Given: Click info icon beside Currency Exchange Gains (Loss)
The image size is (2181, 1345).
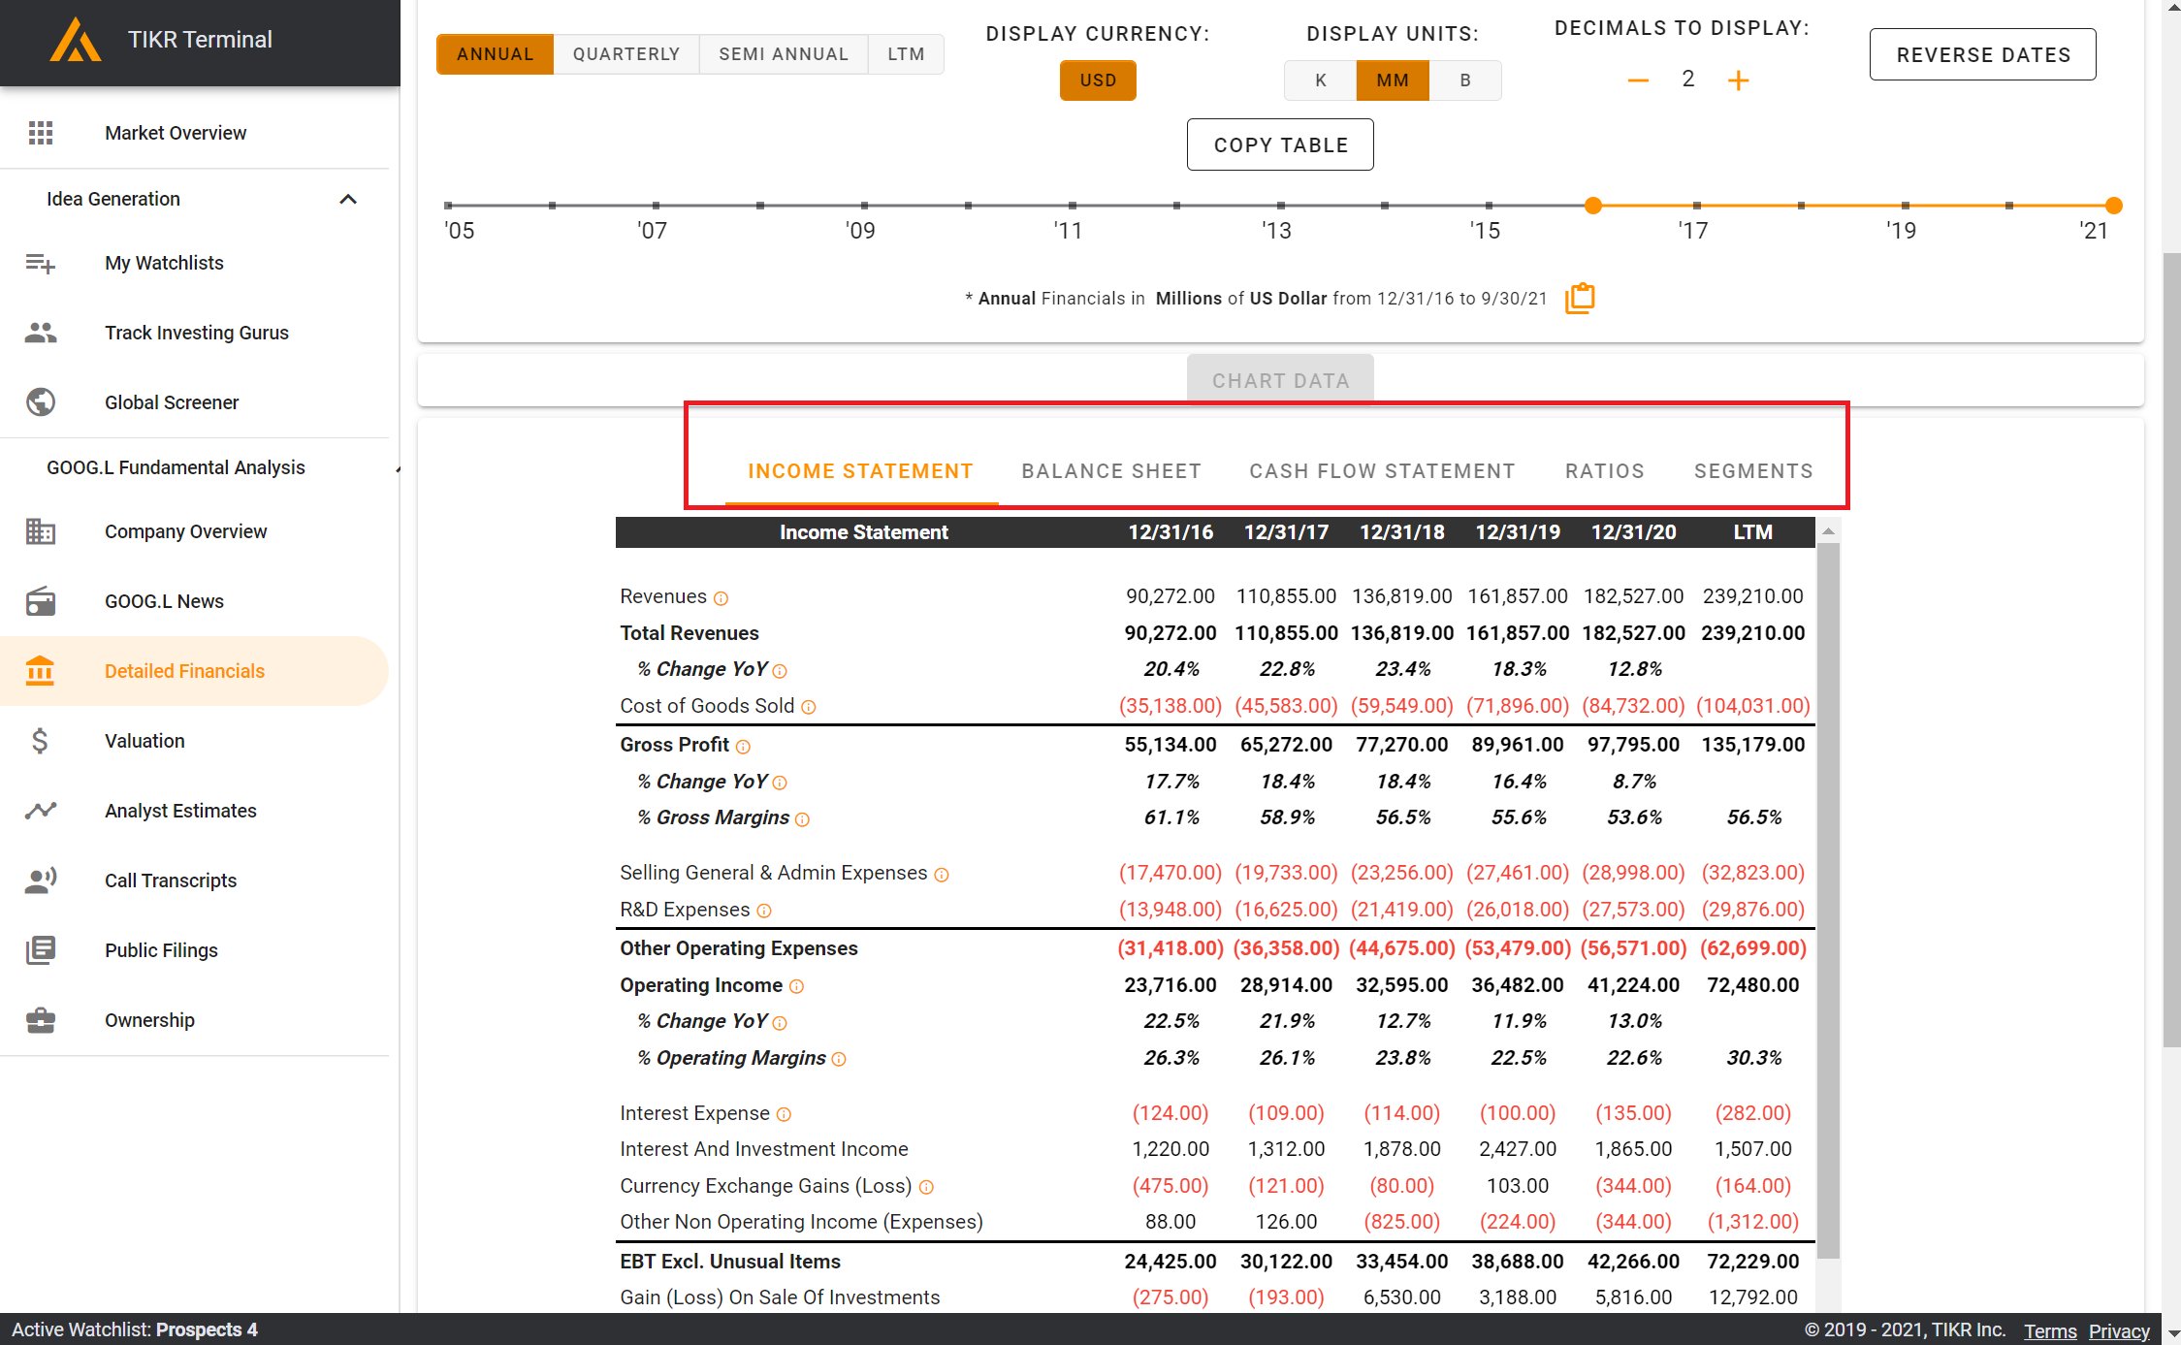Looking at the screenshot, I should (926, 1188).
